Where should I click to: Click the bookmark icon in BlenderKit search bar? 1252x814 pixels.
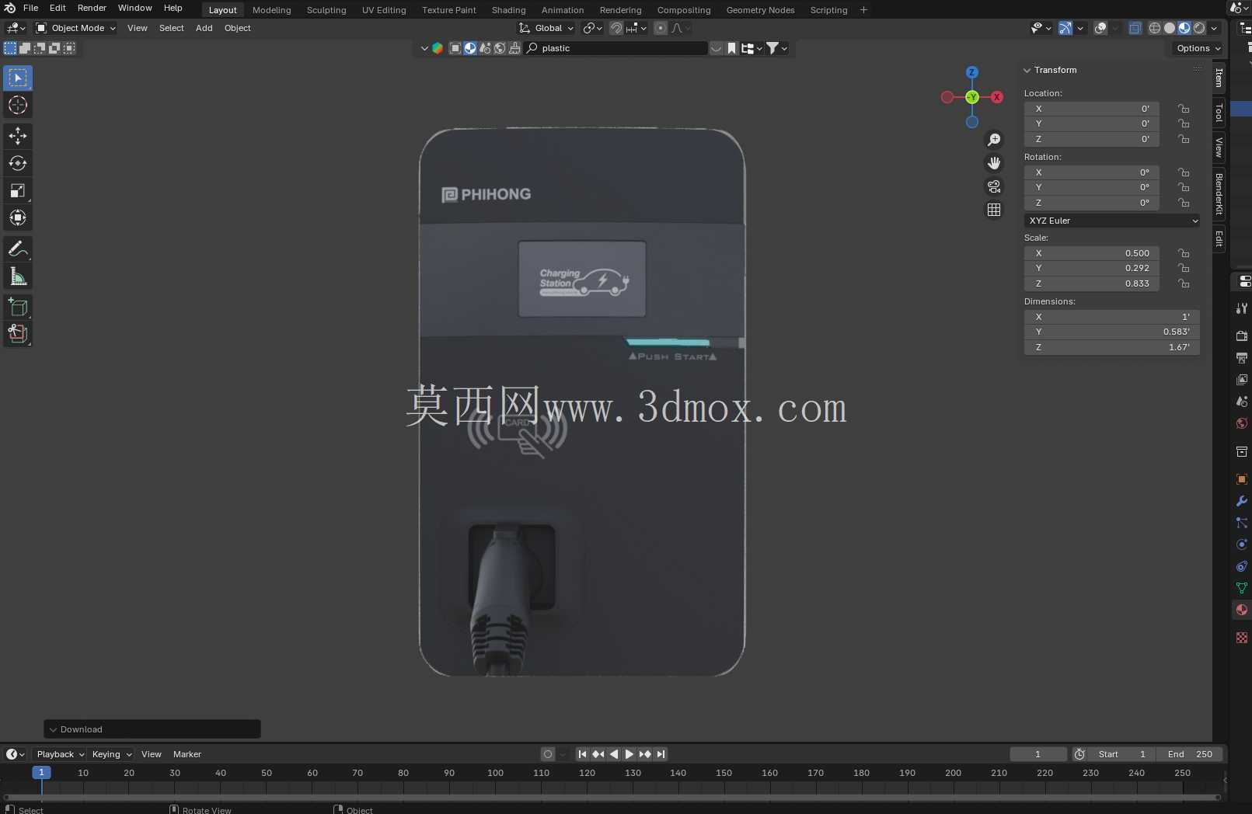coord(731,48)
